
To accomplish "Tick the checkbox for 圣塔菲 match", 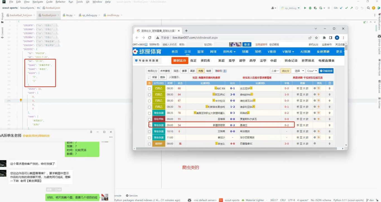I will pos(149,119).
